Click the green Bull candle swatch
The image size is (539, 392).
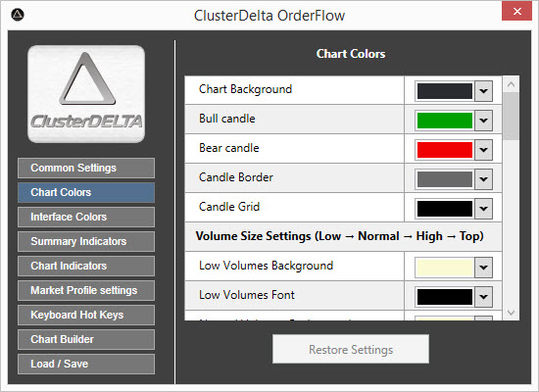[445, 121]
